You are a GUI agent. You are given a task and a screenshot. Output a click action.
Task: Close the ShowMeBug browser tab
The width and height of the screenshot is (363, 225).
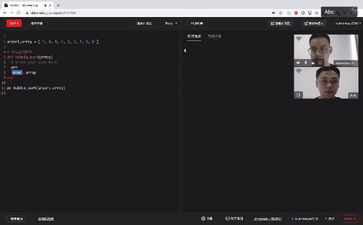[50, 5]
